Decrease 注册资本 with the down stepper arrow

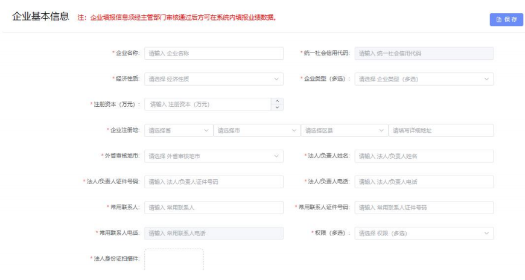coord(277,107)
